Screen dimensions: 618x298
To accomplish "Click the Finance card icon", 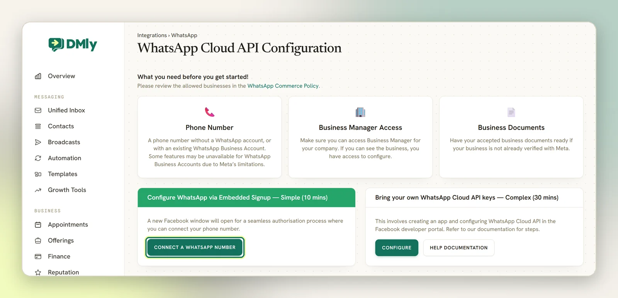I will (x=38, y=256).
